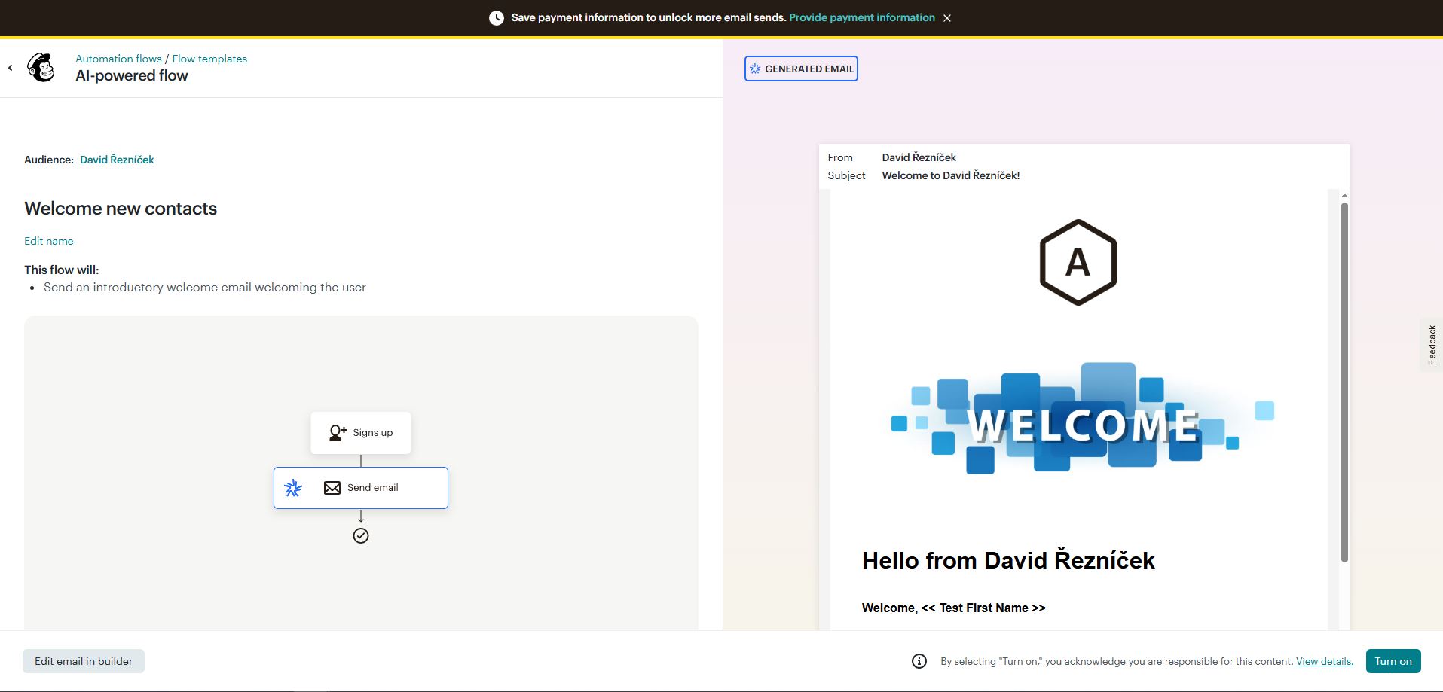
Task: Click the clock icon in the top banner
Action: click(x=497, y=18)
